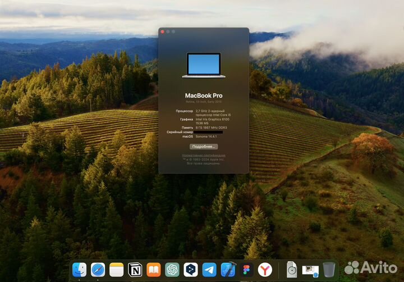Screen dimensions: 404x282
Task: Click the "Процессор" label
Action: [x=184, y=111]
